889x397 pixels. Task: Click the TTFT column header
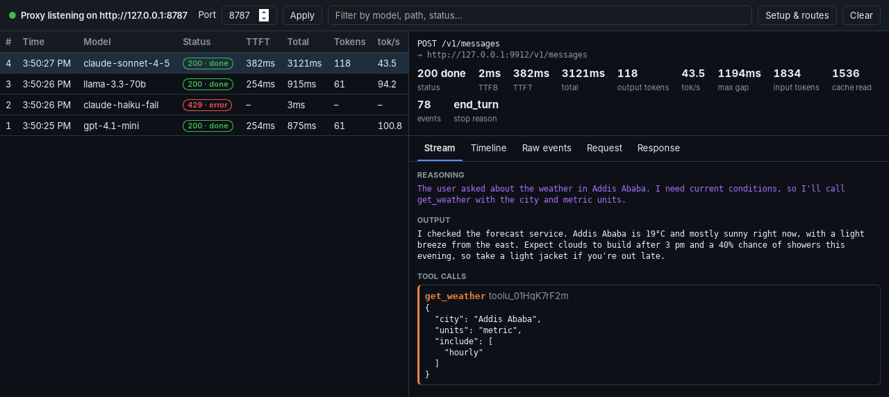tap(258, 42)
